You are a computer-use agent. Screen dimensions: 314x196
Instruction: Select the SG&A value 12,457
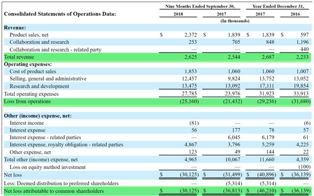tap(189, 79)
